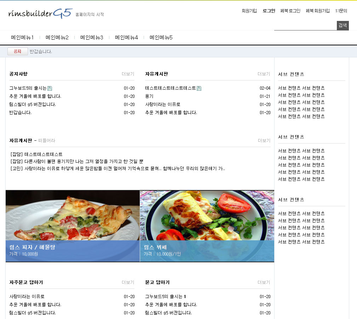Open the 1:1문의 inquiry link
Image resolution: width=357 pixels, height=319 pixels.
point(341,11)
